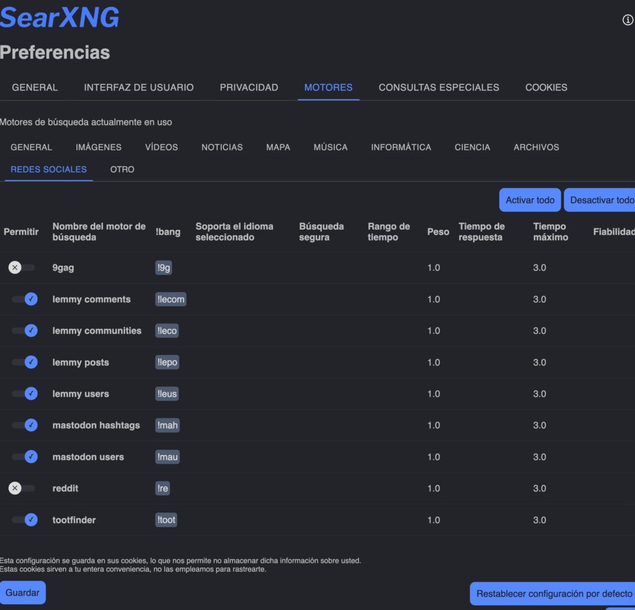Viewport: 635px width, 610px height.
Task: Click the !toot bang badge for tootfinder
Action: pyautogui.click(x=166, y=520)
